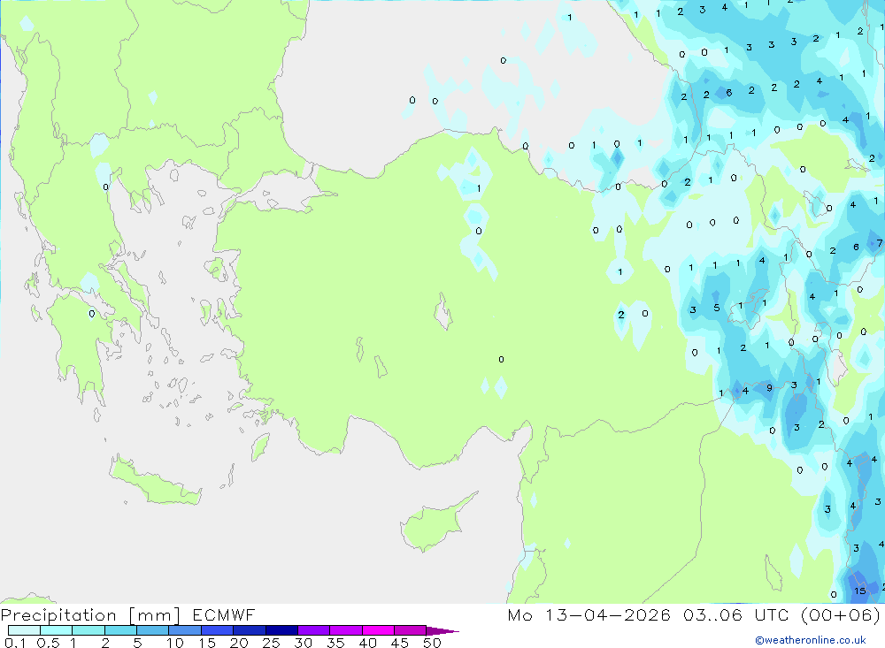This screenshot has height=648, width=885.
Task: Click the '50' legend scale label
Action: pos(432,643)
